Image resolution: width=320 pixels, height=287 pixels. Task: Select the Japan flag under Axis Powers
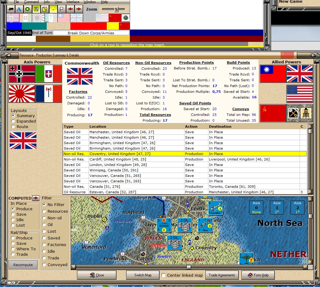point(22,94)
